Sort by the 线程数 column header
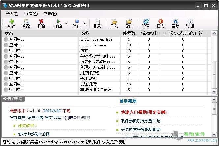This screenshot has width=219, height=146. point(129,33)
